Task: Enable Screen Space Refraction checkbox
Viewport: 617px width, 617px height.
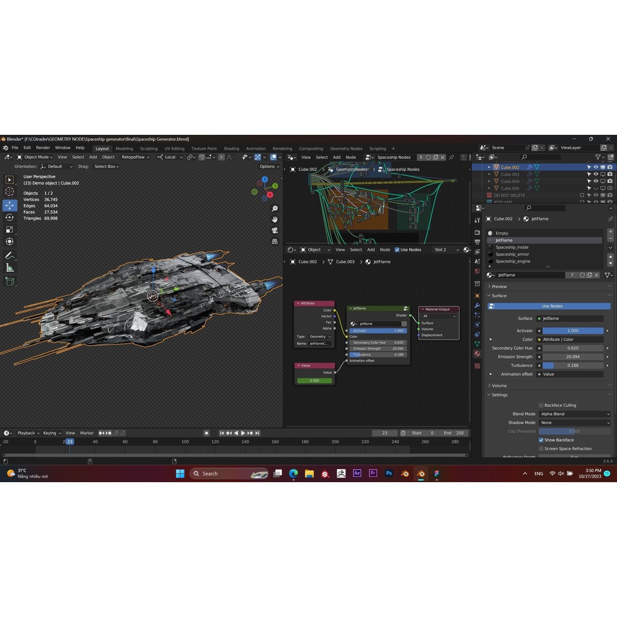Action: [x=541, y=448]
